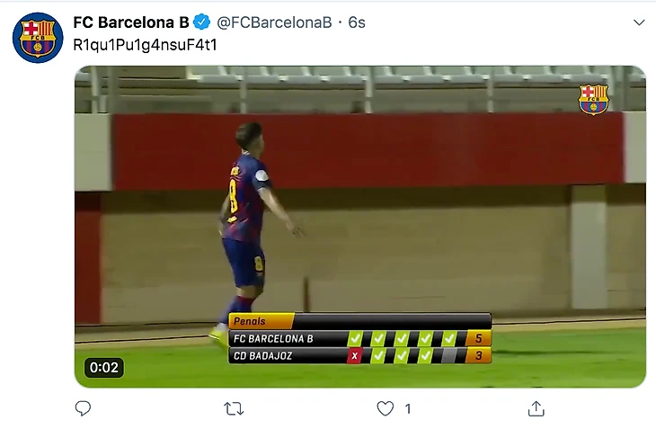Click the red X missed penalty marker

click(354, 355)
